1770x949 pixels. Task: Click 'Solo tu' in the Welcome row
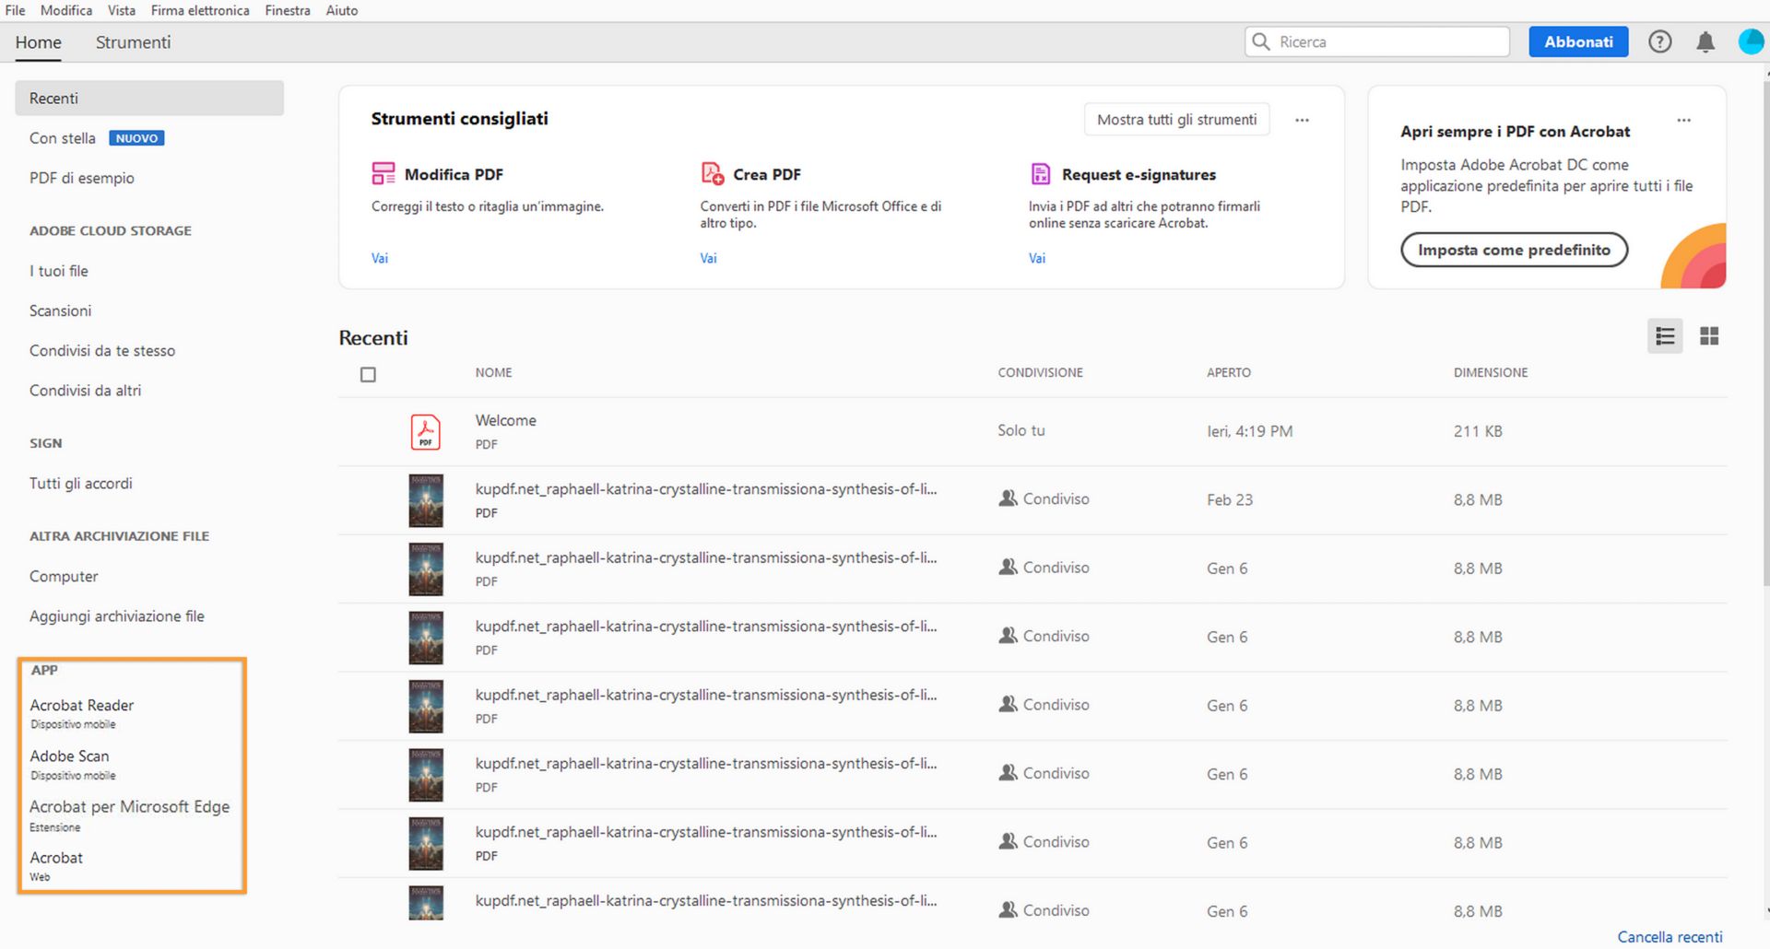[1021, 430]
